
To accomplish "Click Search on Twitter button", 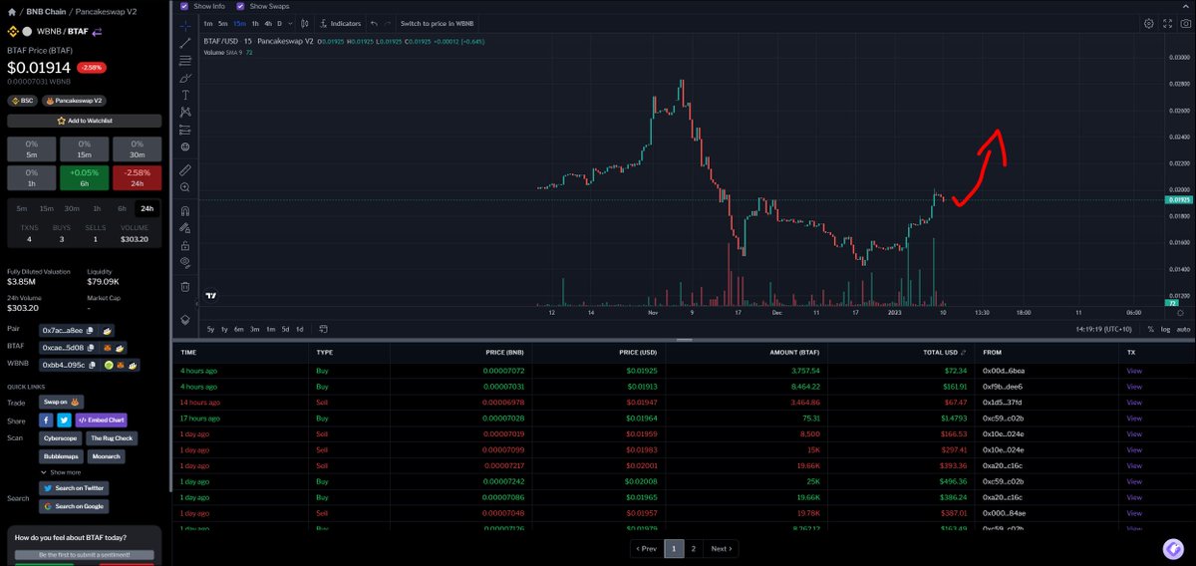I will point(73,488).
